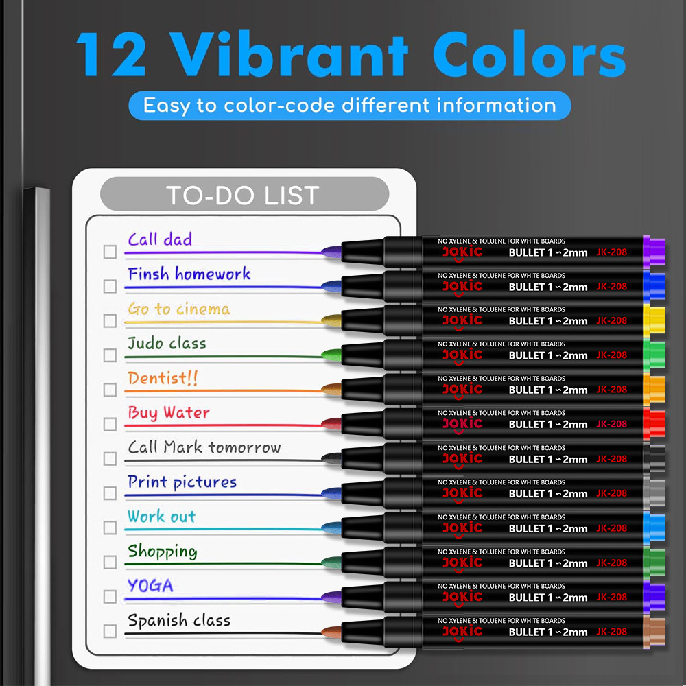Check the box beside Call dad

(x=110, y=252)
